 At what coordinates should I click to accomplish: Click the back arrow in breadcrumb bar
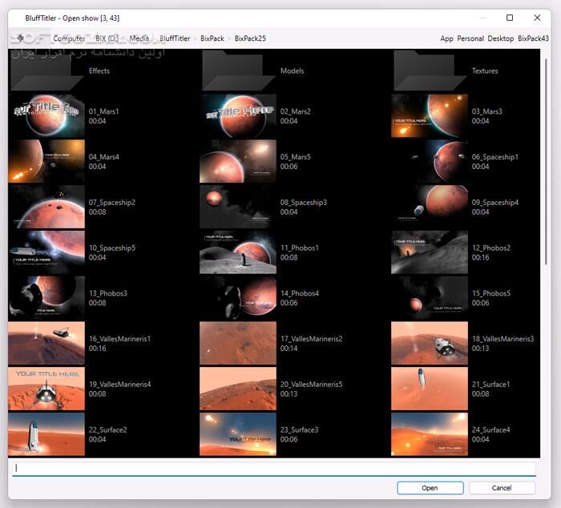(x=18, y=38)
